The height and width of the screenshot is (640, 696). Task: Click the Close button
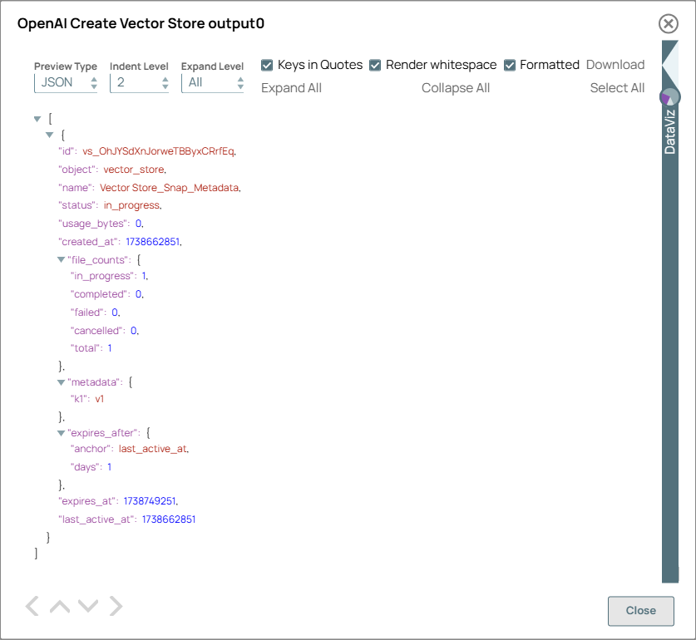(640, 611)
